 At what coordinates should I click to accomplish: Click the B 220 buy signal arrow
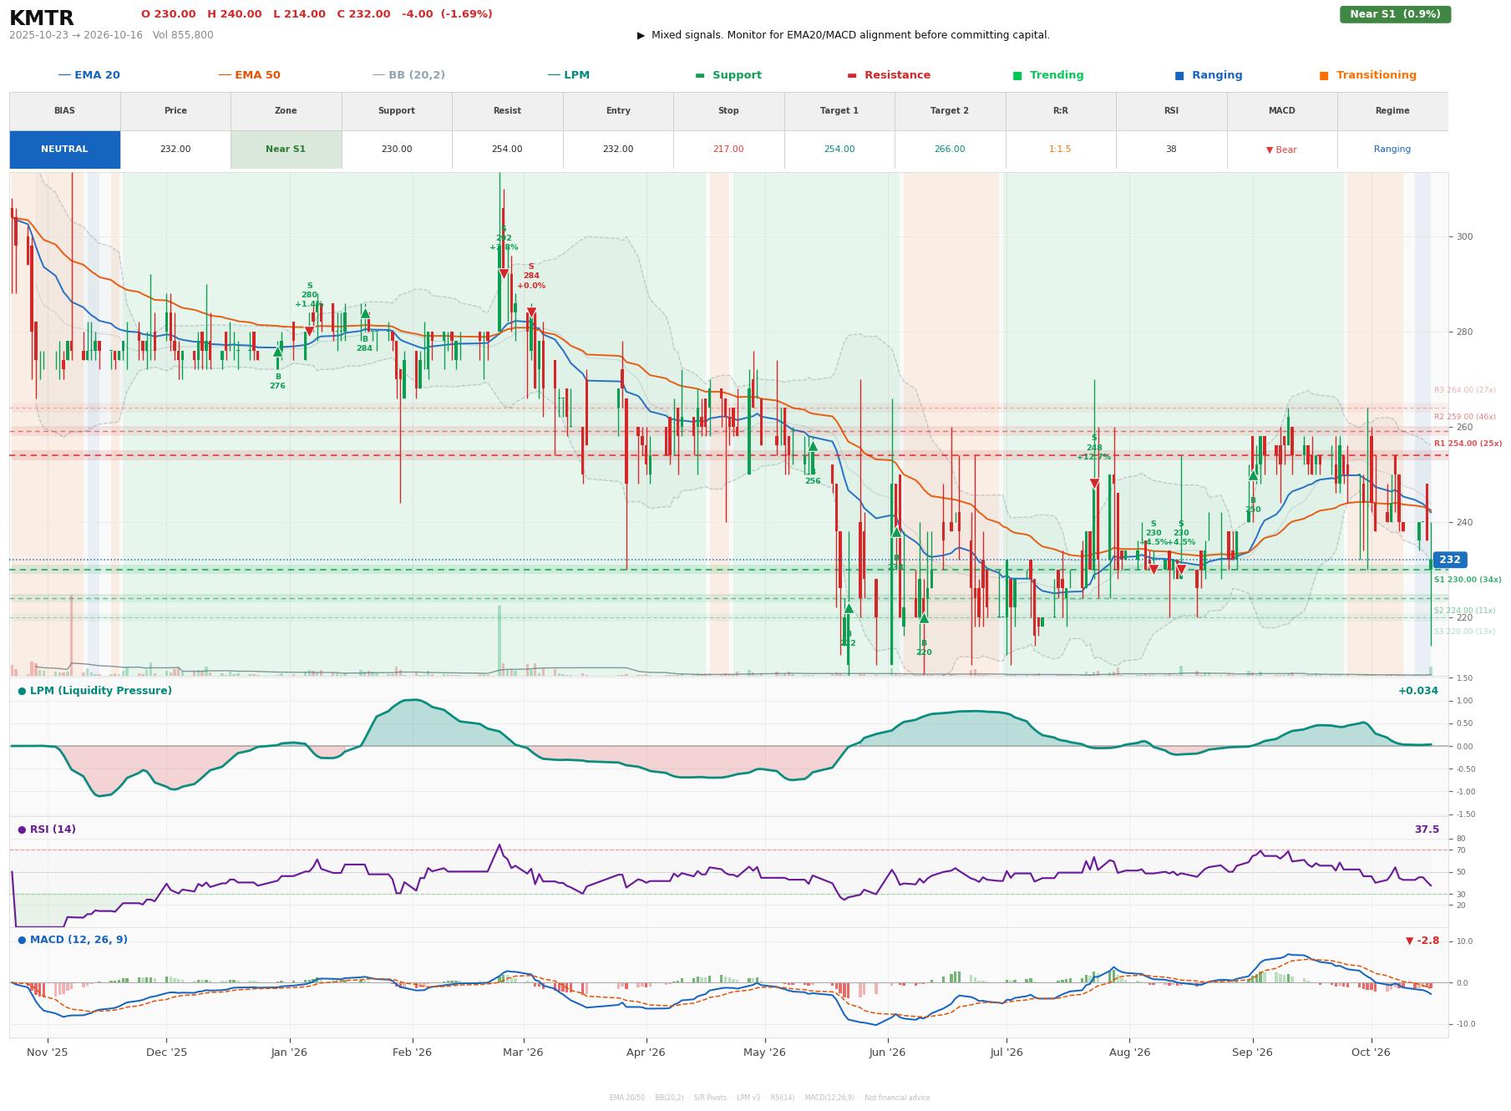tap(924, 618)
